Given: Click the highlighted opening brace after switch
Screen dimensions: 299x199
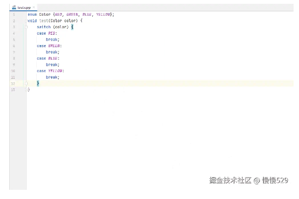Looking at the screenshot, I should point(72,27).
